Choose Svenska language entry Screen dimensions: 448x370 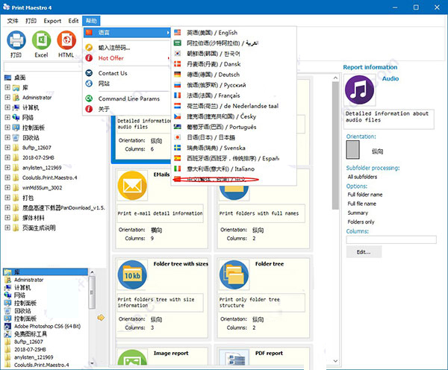(x=234, y=148)
